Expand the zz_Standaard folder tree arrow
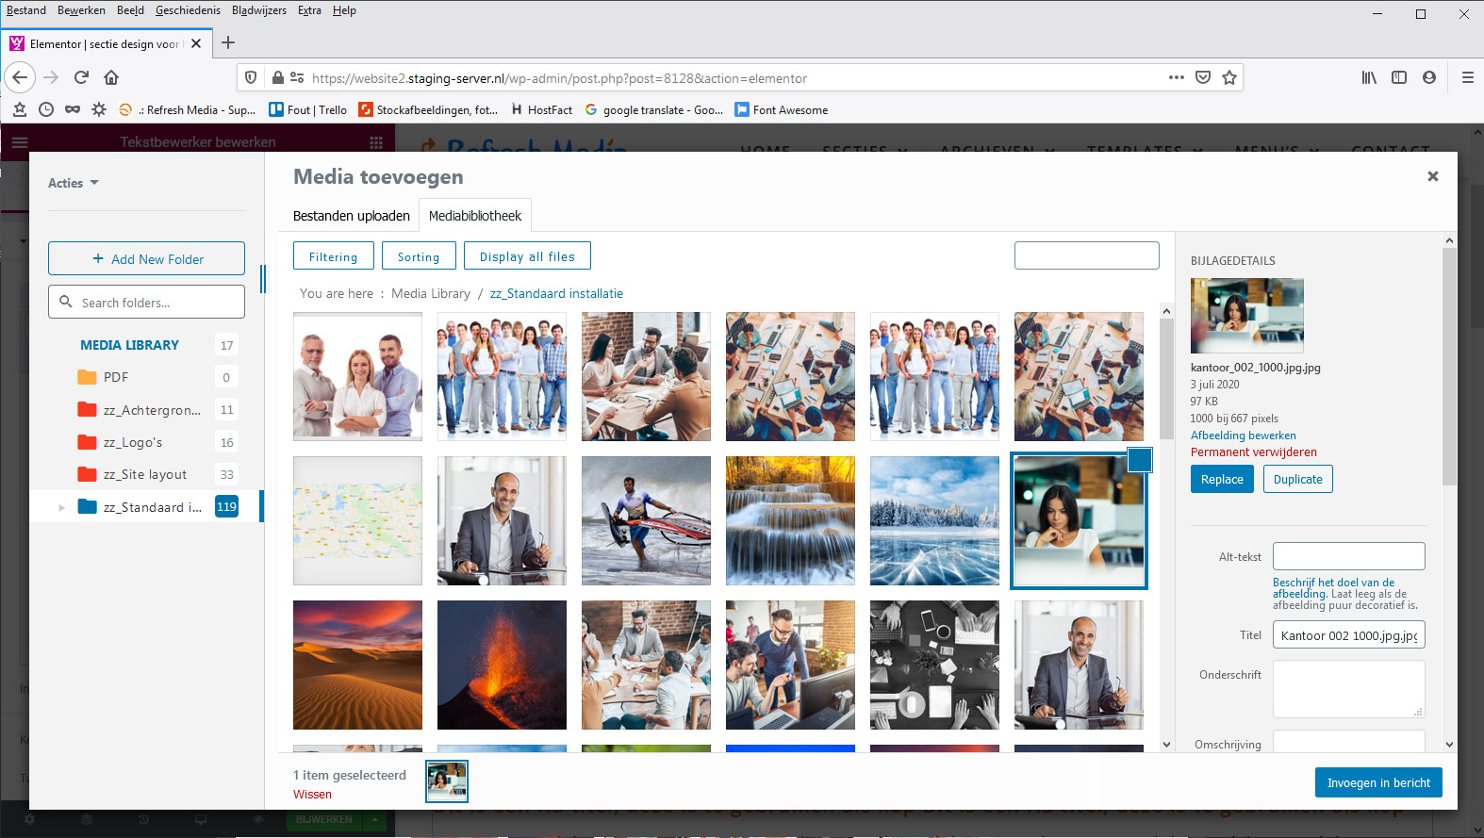This screenshot has height=838, width=1484. (x=62, y=507)
